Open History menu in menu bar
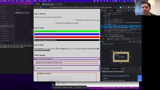The image size is (160, 90). coord(22,1)
